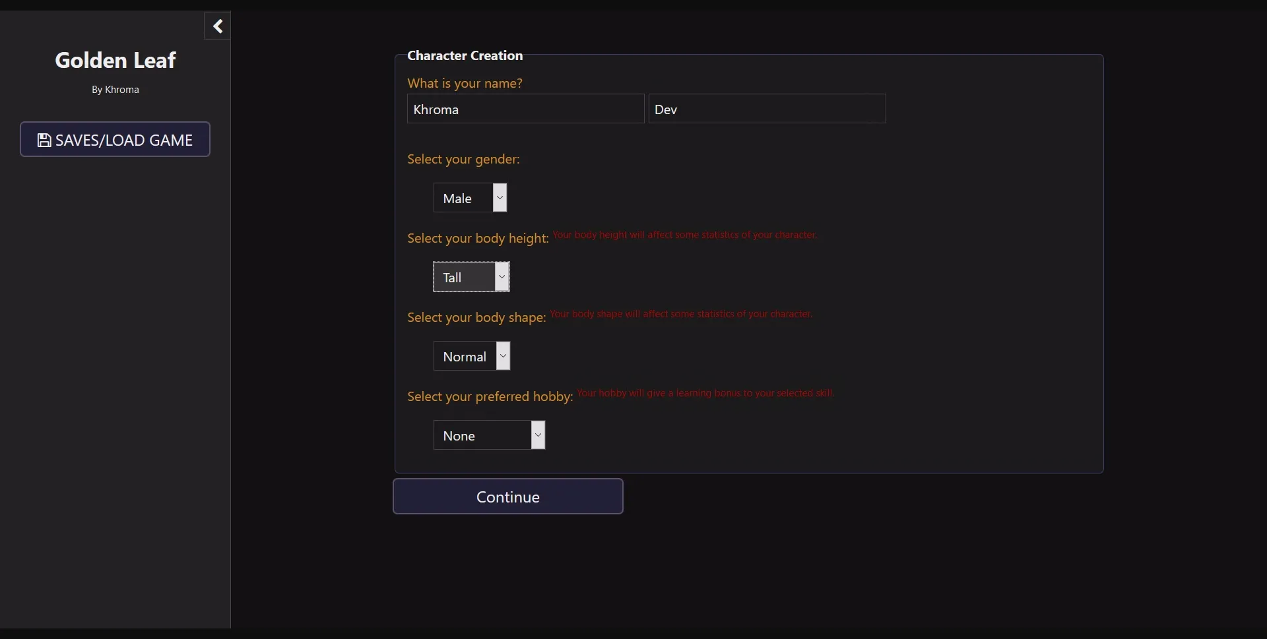Click the arrow on the hobby select
Screen dimensions: 1267x639
(538, 435)
